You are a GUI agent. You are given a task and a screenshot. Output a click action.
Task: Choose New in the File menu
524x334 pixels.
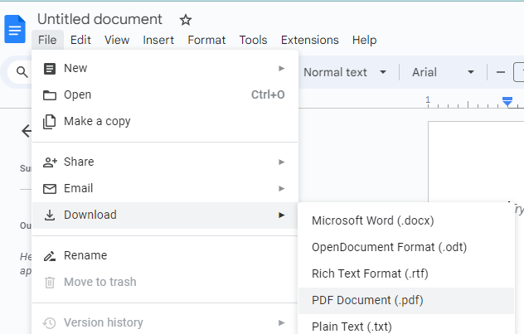pyautogui.click(x=165, y=69)
